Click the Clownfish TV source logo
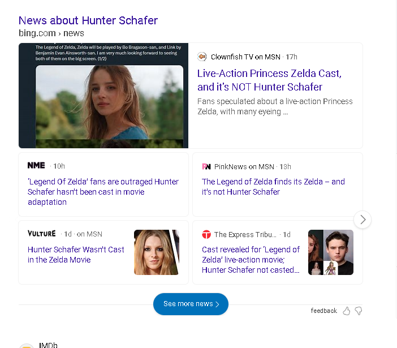The width and height of the screenshot is (397, 348). (202, 57)
